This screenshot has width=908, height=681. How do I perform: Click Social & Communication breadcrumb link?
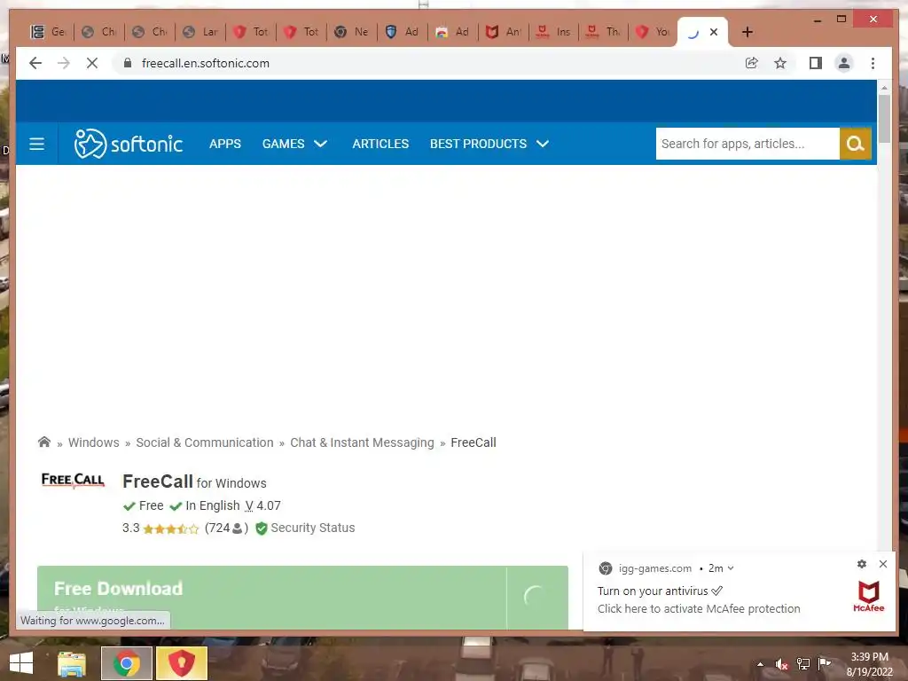pos(205,442)
